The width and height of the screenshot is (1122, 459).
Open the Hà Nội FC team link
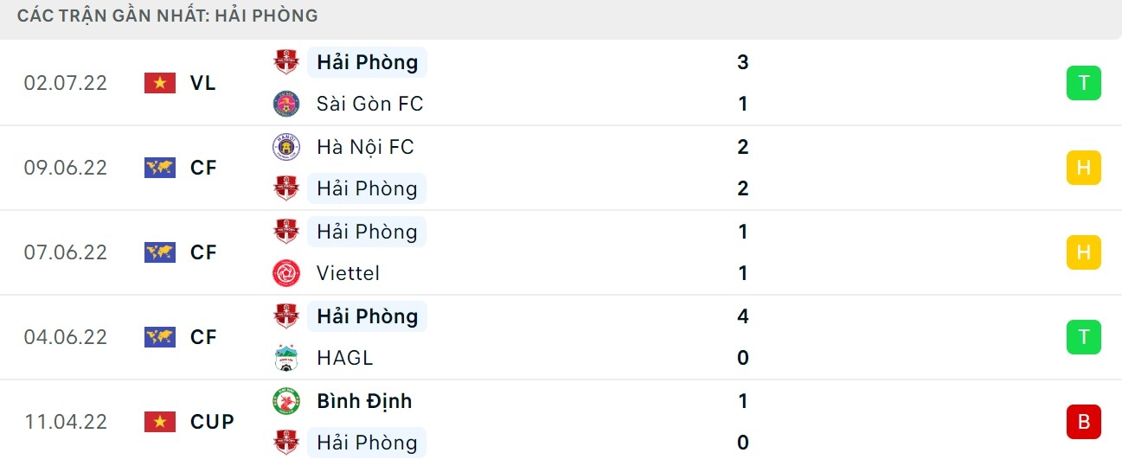[x=365, y=147]
